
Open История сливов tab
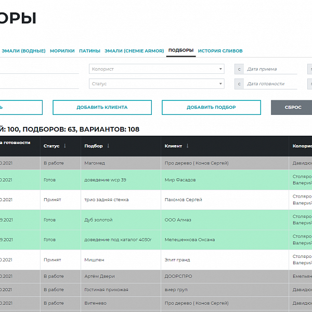tap(220, 51)
